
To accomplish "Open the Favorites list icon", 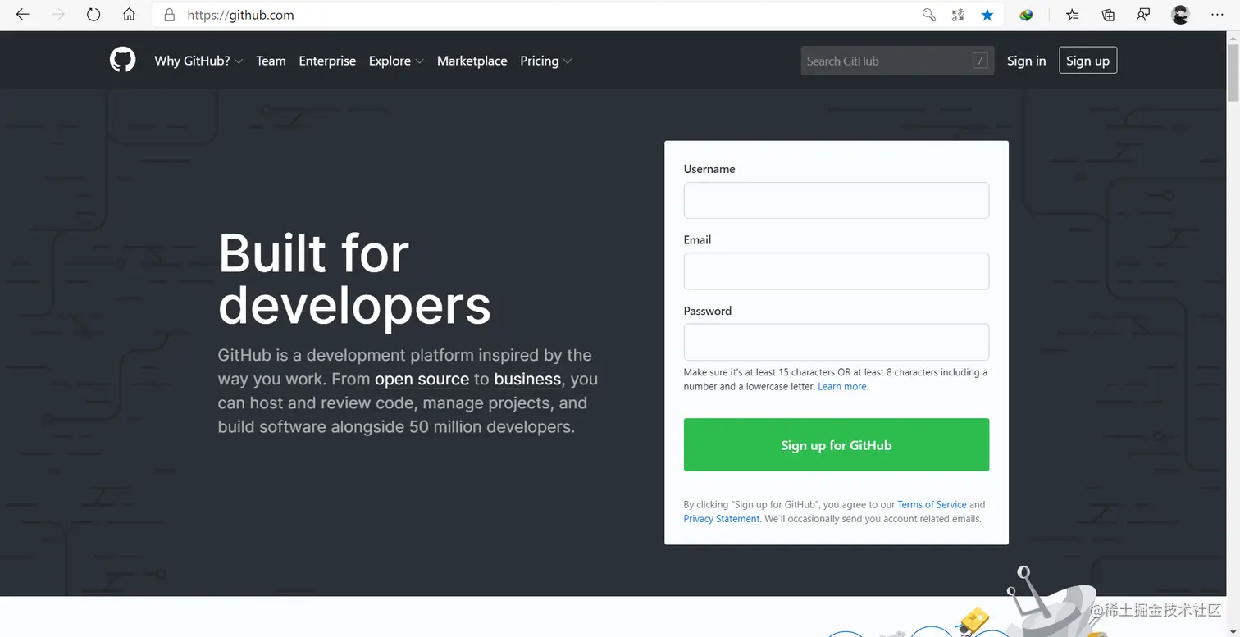I will (1073, 15).
